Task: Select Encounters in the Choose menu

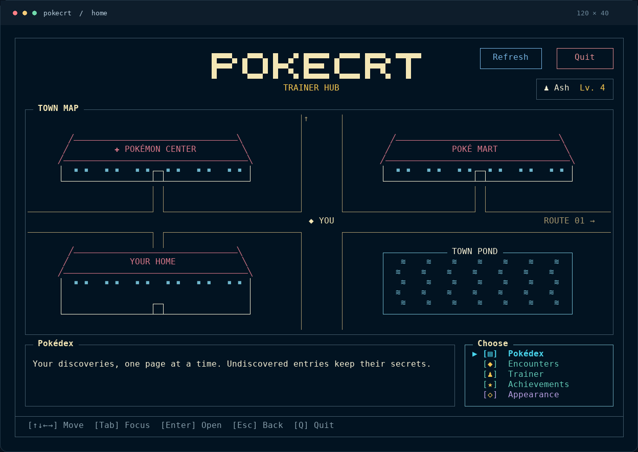Action: pos(539,364)
